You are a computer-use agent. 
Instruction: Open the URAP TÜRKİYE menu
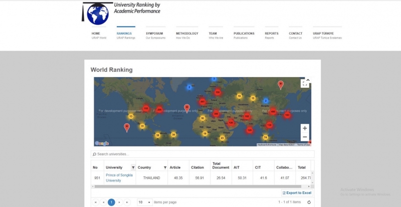tap(327, 35)
